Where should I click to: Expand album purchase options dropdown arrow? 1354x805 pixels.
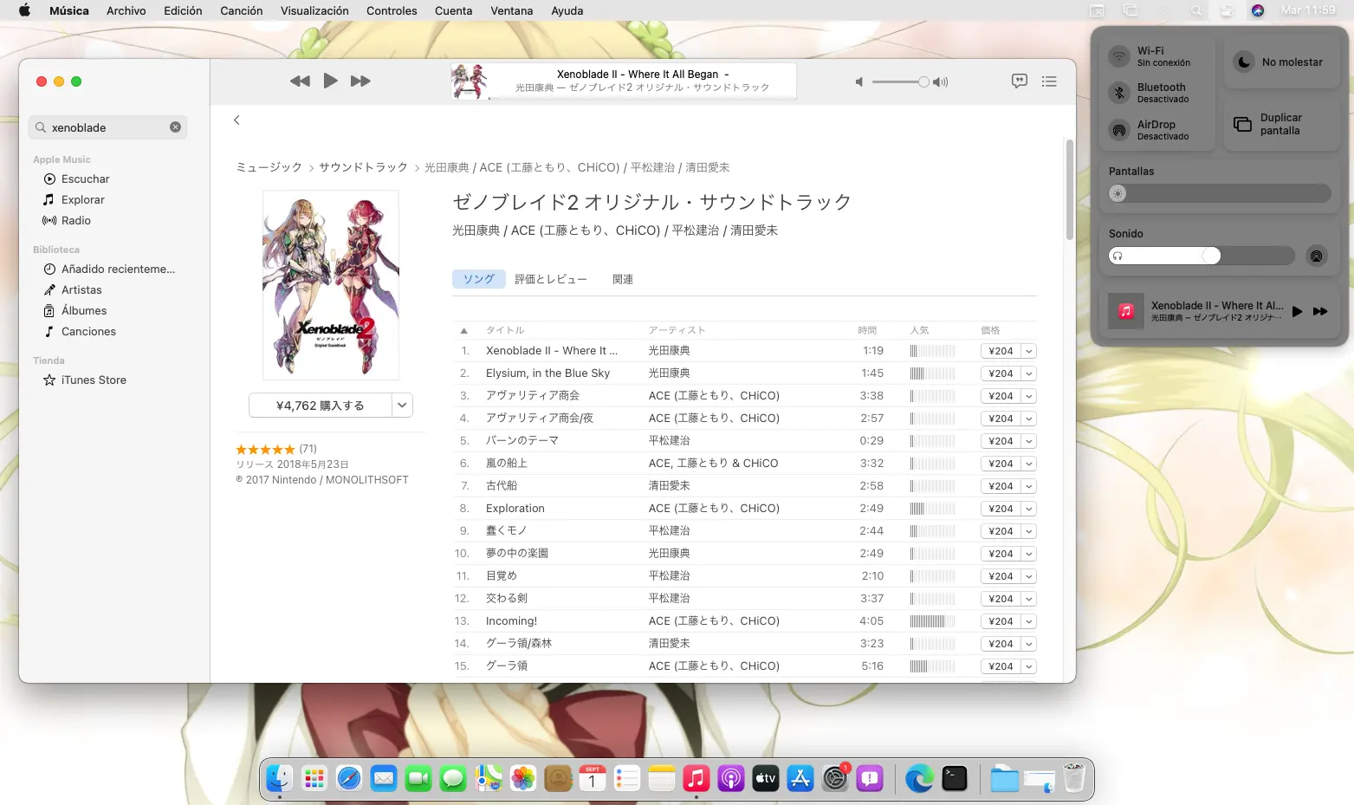click(x=402, y=406)
